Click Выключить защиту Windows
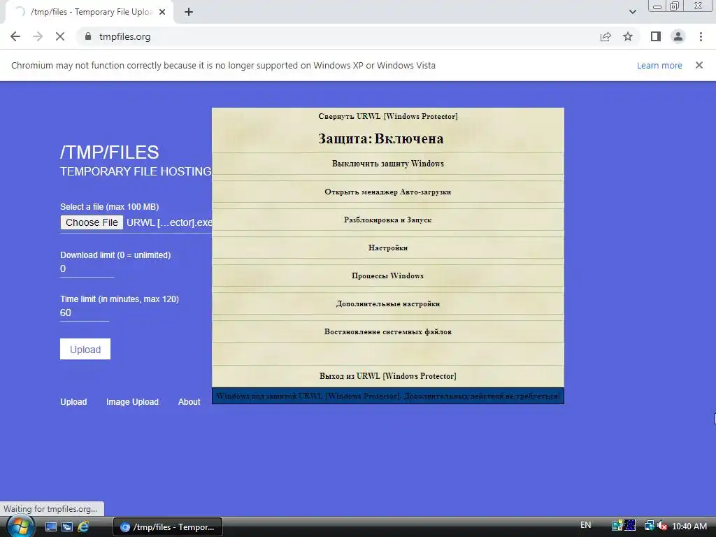 387,164
